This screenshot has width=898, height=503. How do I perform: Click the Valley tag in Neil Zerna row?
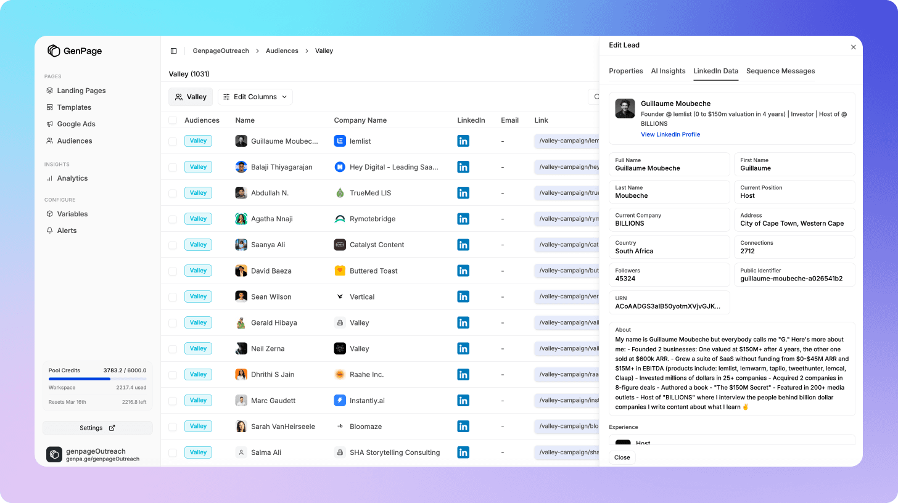pyautogui.click(x=198, y=348)
